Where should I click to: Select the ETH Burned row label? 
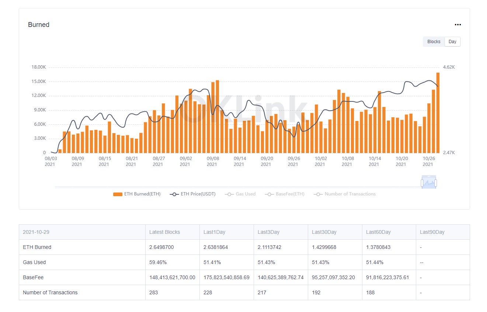(x=37, y=247)
